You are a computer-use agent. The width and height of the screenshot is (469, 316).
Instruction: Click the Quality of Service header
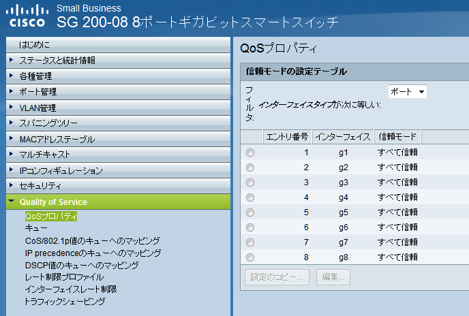click(x=118, y=202)
